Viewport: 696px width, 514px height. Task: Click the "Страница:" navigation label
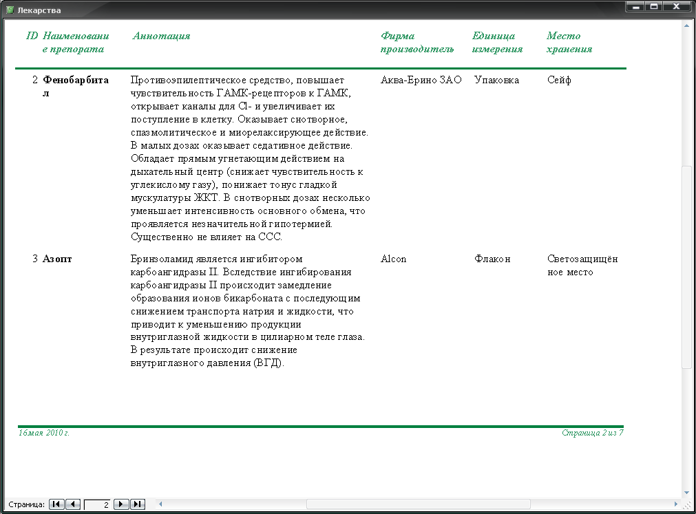pyautogui.click(x=27, y=504)
